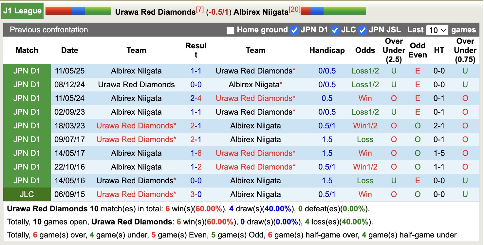Click the J1 League badge
Screen dimensions: 484x245
22,10
